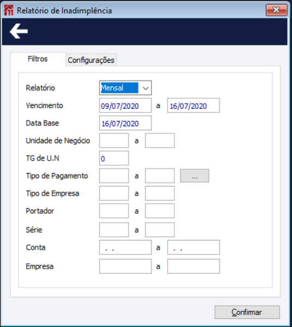Click the first Empresa field
This screenshot has height=327, width=292.
tap(125, 266)
